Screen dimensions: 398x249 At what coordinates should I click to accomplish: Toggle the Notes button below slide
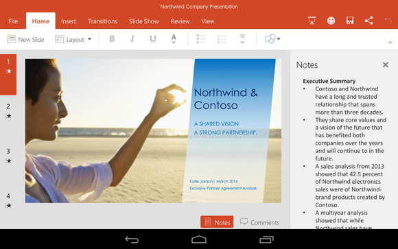pyautogui.click(x=217, y=222)
